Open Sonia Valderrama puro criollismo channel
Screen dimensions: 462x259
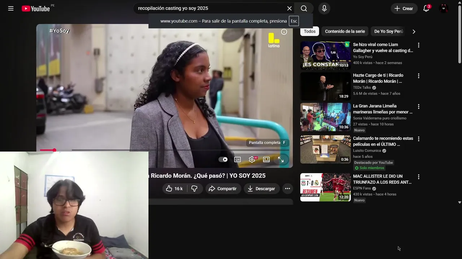pyautogui.click(x=379, y=118)
